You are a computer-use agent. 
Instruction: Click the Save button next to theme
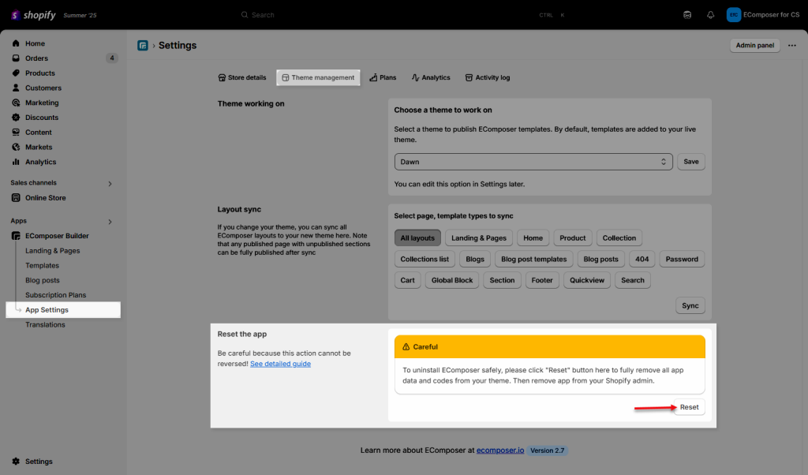[x=691, y=162]
